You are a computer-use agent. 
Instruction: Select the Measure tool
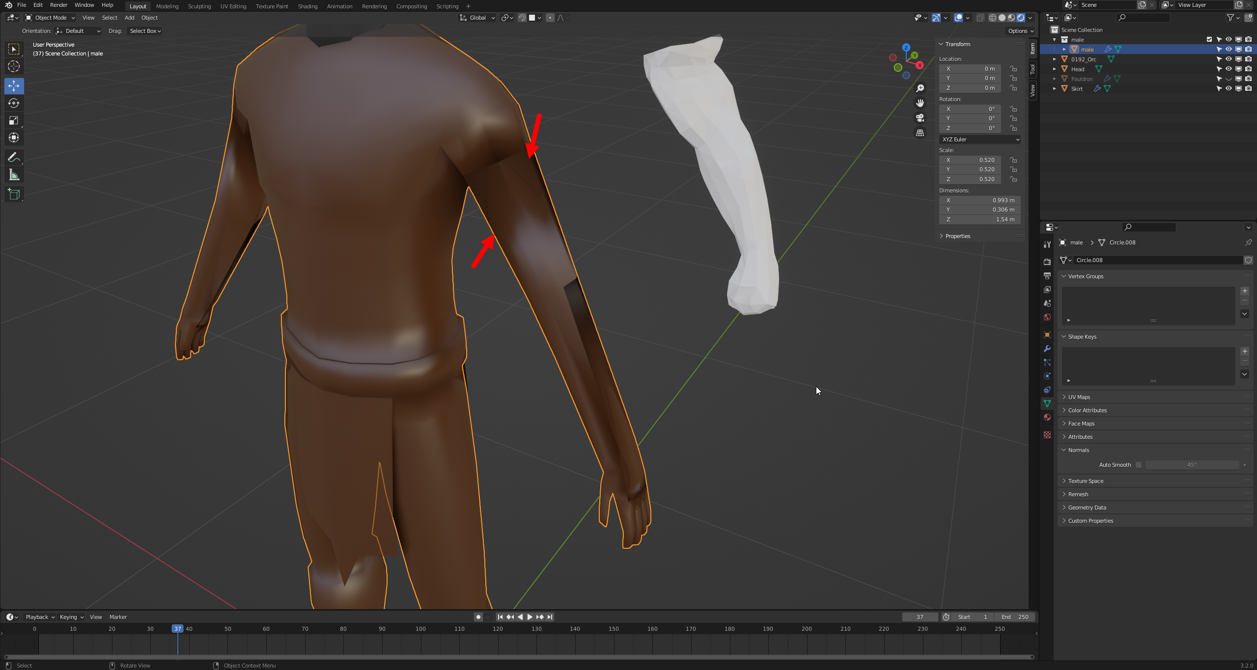point(14,175)
